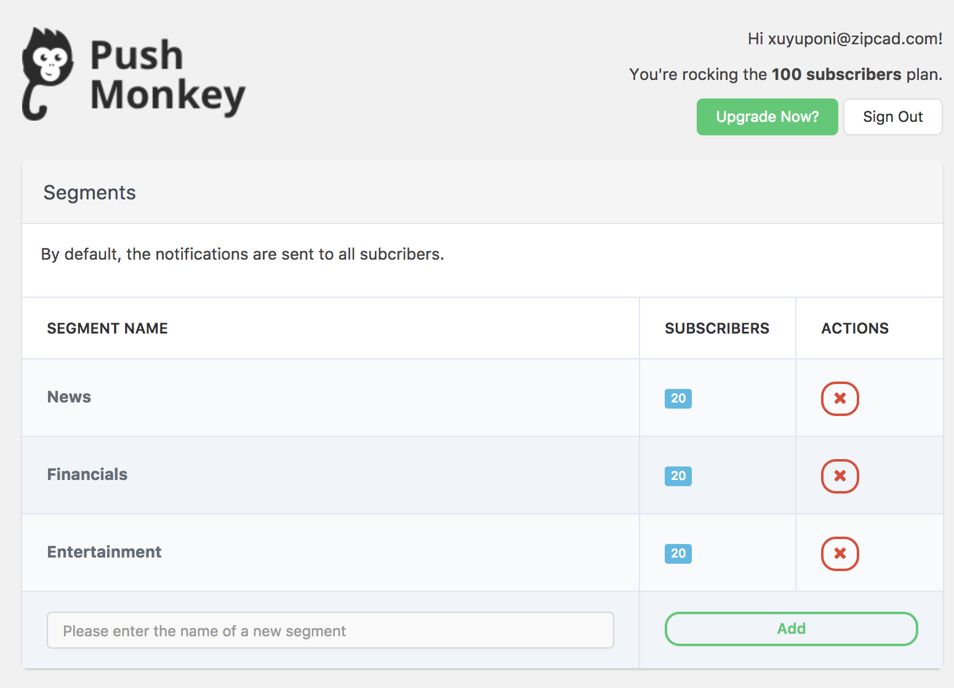Viewport: 954px width, 688px height.
Task: Focus the new segment name field
Action: point(331,630)
